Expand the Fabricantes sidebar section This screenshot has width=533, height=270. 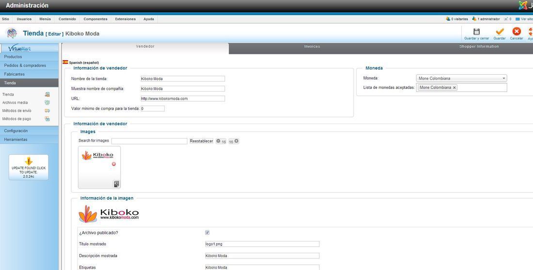tap(29, 74)
